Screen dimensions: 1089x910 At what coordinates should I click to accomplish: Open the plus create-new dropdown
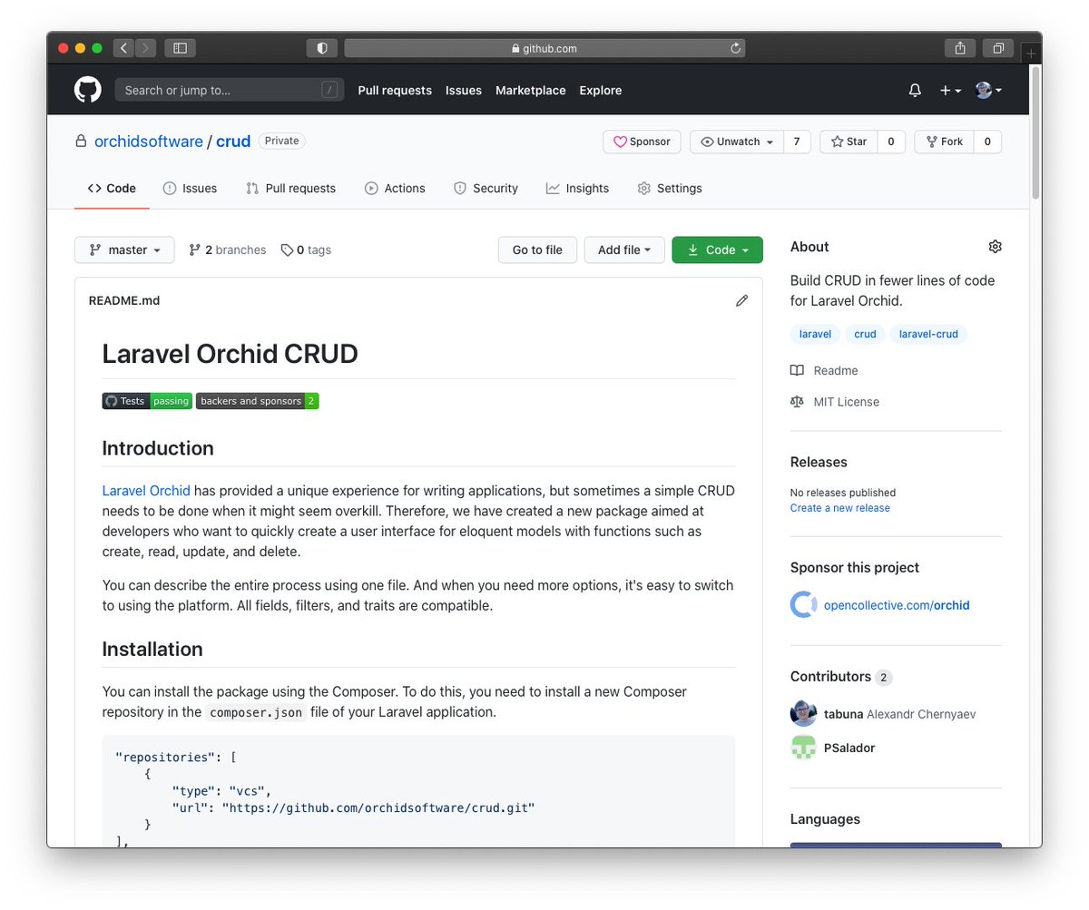coord(950,90)
